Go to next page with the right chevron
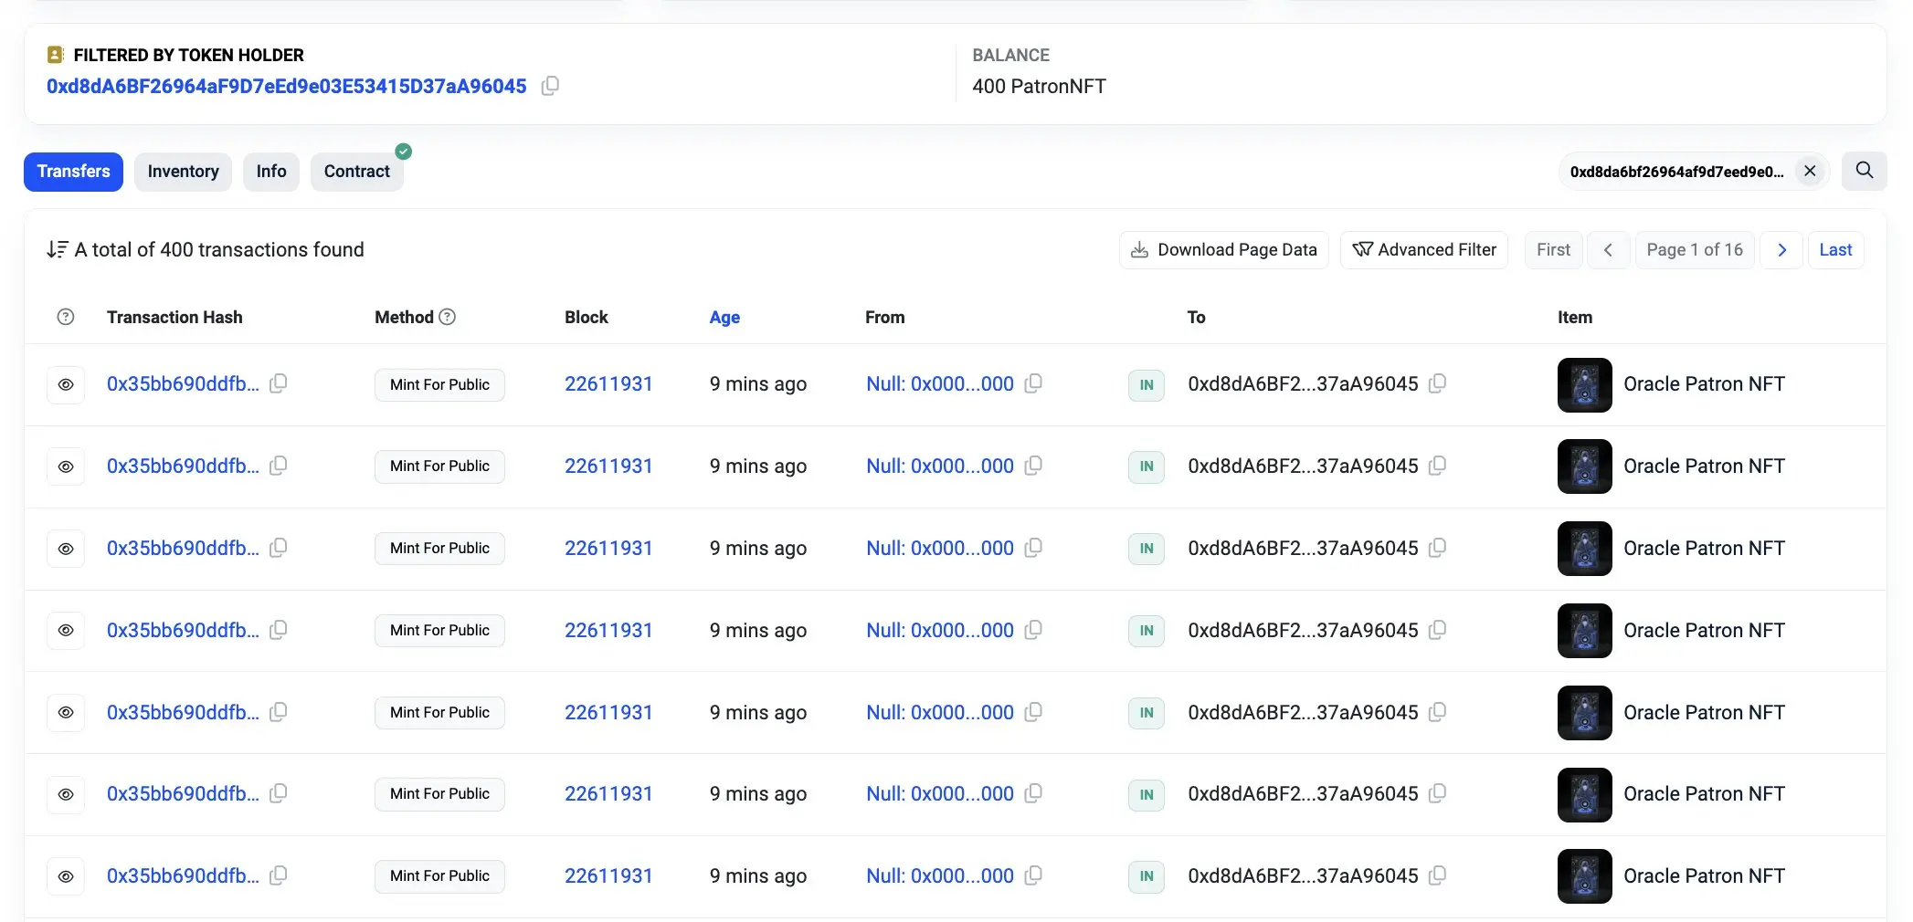This screenshot has height=922, width=1913. coord(1781,249)
